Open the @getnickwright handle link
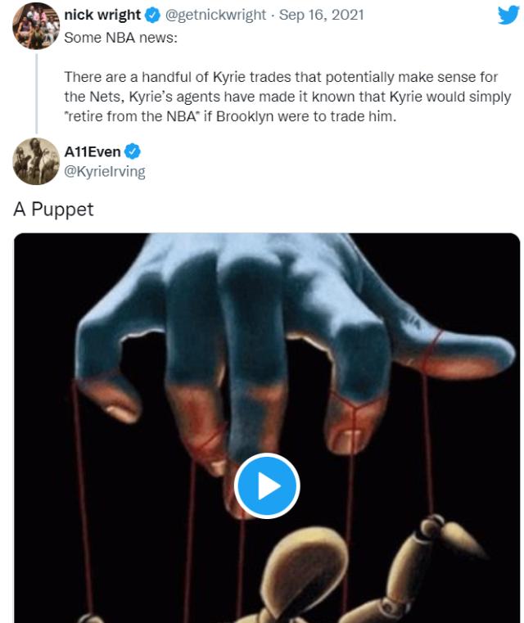The height and width of the screenshot is (623, 524). point(215,15)
